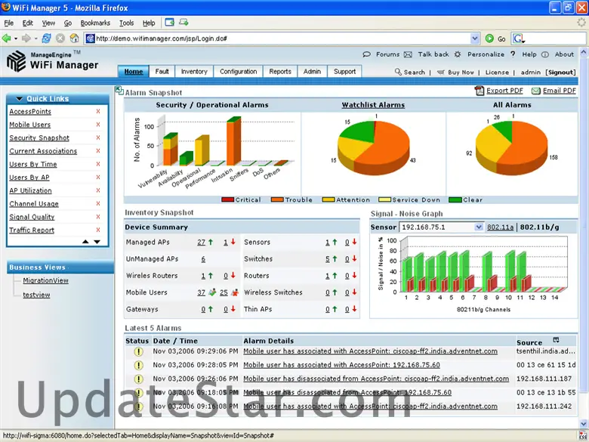
Task: Click the stop loading icon
Action: [60, 39]
